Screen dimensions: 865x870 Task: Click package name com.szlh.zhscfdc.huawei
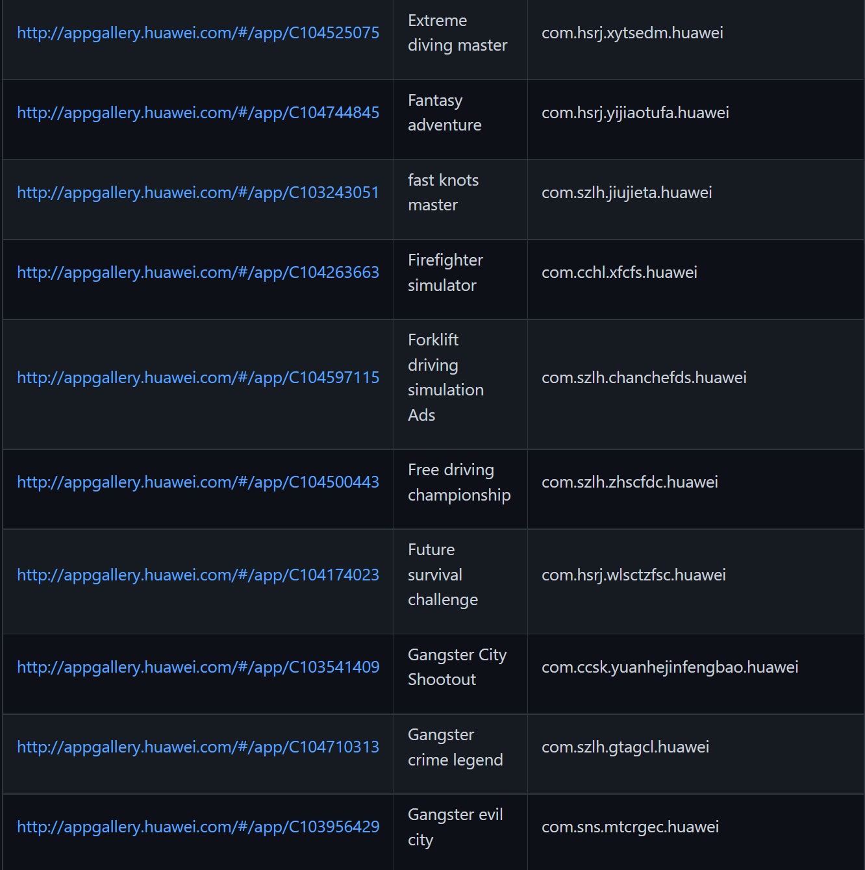point(629,482)
